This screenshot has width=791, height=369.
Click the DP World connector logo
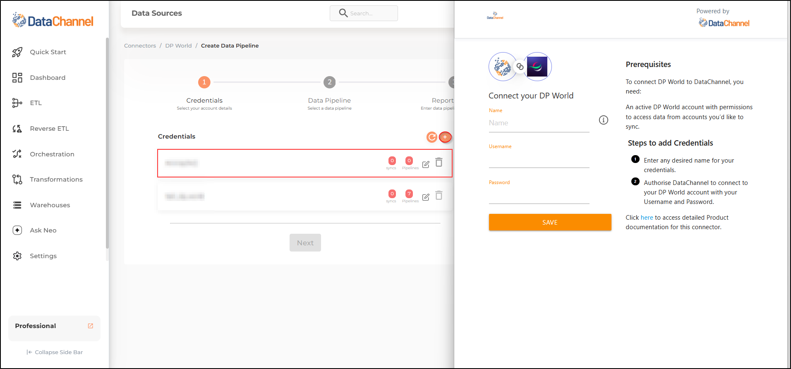tap(537, 67)
